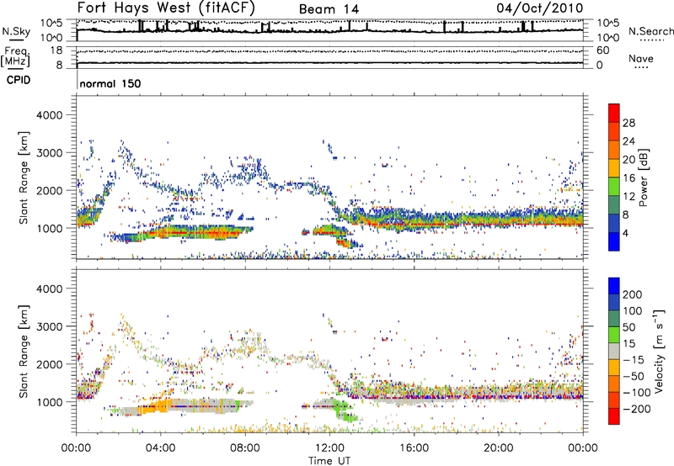Click the "04:00" time axis label
Viewport: 674px width, 466px height.
(x=161, y=448)
